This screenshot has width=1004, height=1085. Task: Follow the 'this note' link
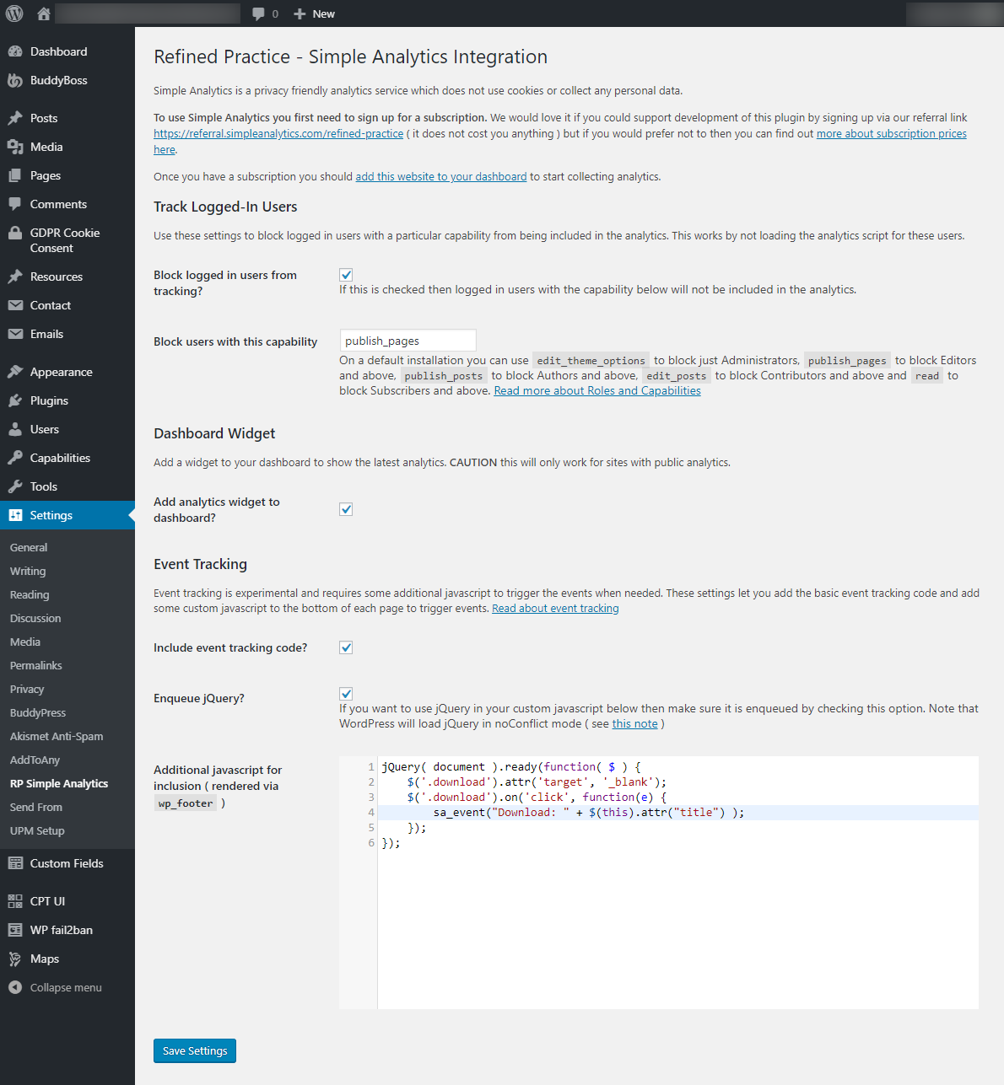[x=634, y=723]
